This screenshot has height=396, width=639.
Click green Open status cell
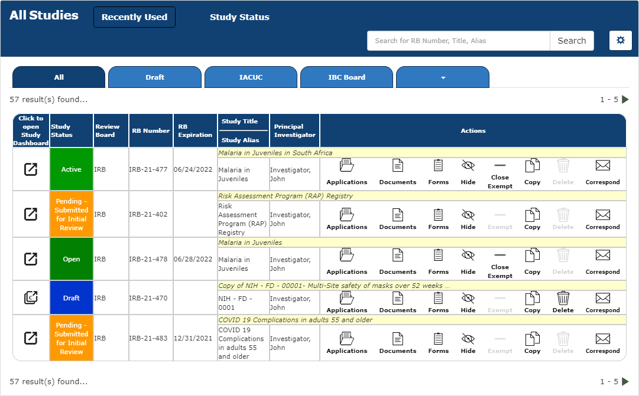point(72,259)
